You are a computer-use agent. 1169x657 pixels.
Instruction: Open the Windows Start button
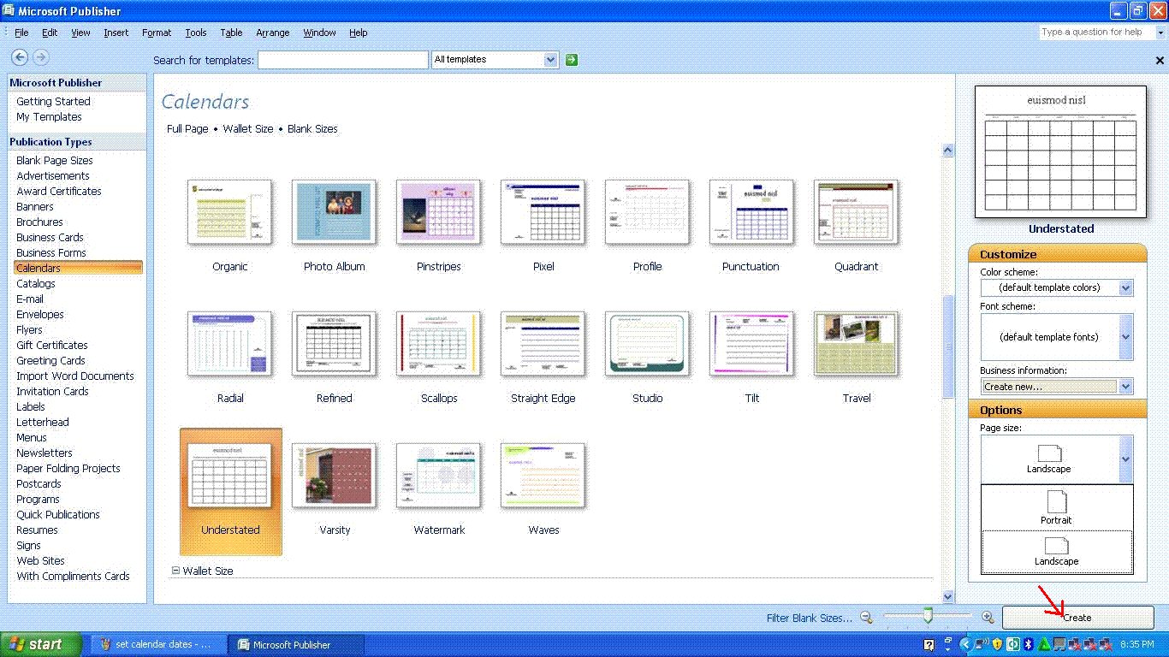click(x=41, y=644)
